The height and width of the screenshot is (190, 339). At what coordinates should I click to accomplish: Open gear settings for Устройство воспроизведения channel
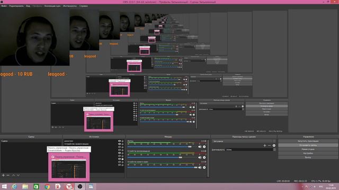(x=204, y=157)
